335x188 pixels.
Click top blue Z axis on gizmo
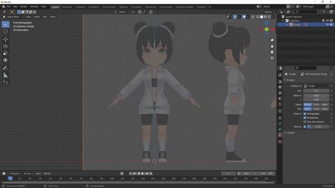(266, 23)
